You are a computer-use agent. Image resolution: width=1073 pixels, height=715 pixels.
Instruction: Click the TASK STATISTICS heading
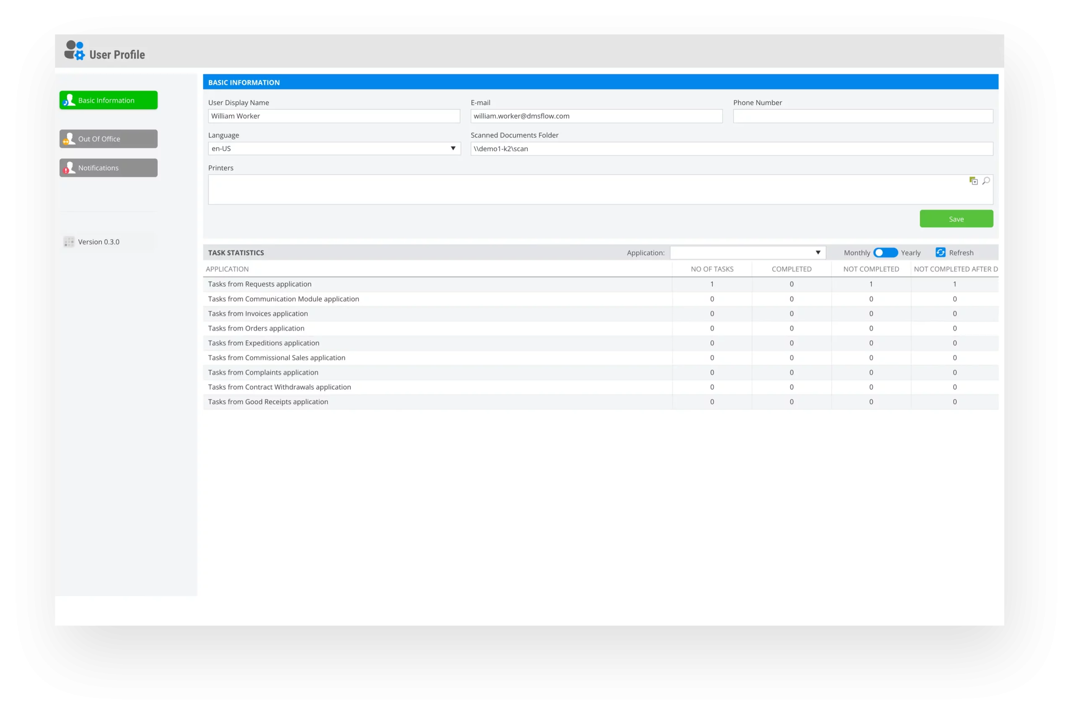click(x=236, y=253)
